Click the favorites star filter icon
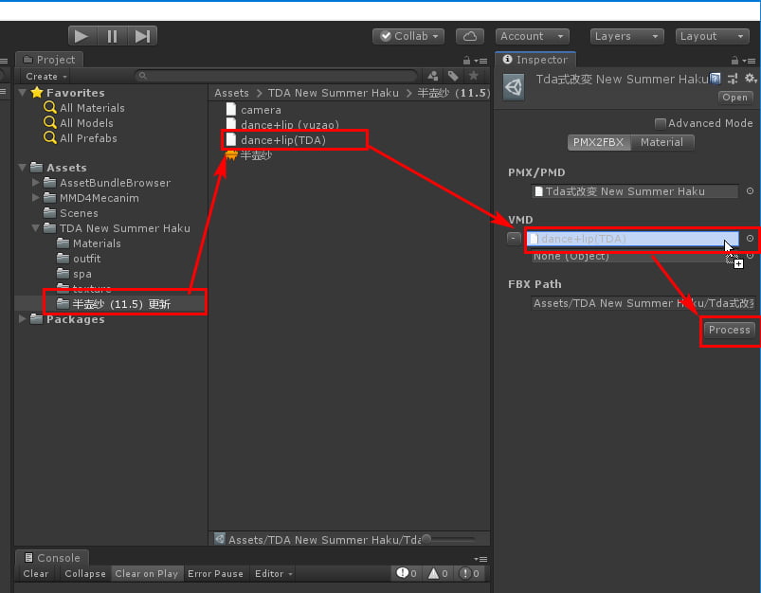 (x=473, y=75)
